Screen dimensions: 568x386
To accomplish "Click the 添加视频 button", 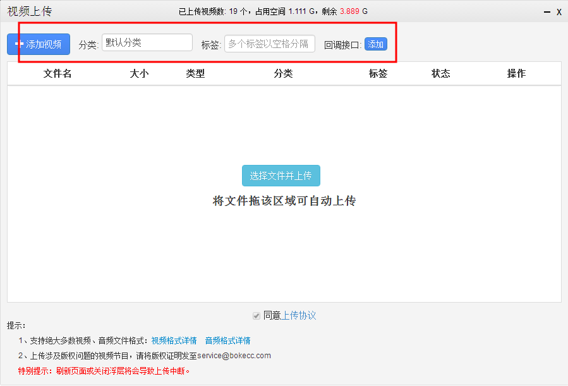I will [39, 44].
